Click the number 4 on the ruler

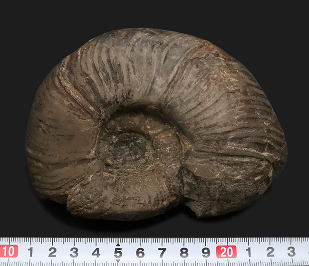(96, 252)
